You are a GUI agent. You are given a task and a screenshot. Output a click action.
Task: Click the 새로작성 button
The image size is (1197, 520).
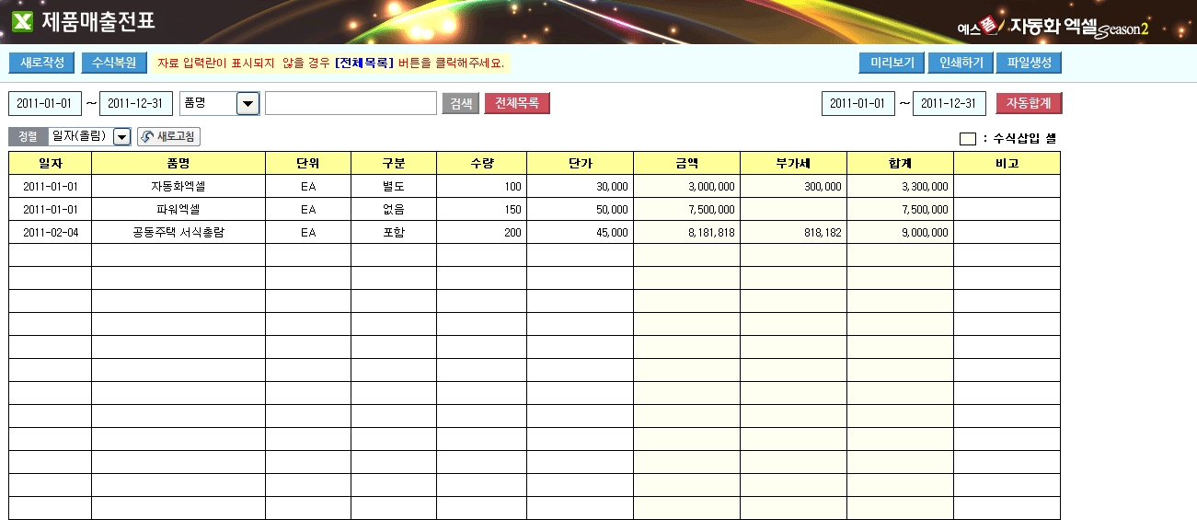coord(41,63)
